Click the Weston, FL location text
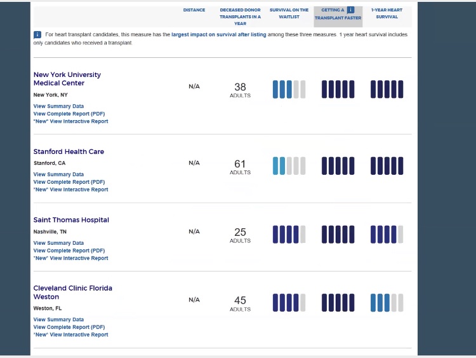This screenshot has width=476, height=358. [x=48, y=308]
